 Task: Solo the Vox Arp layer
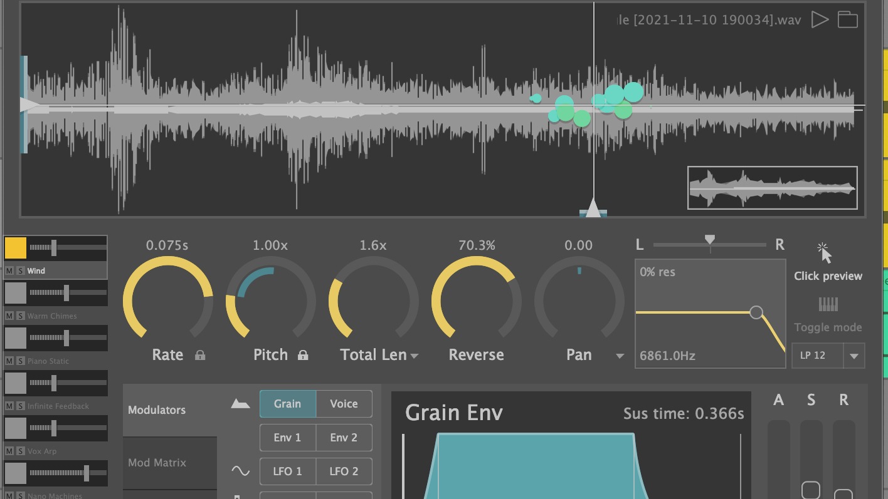[x=20, y=451]
